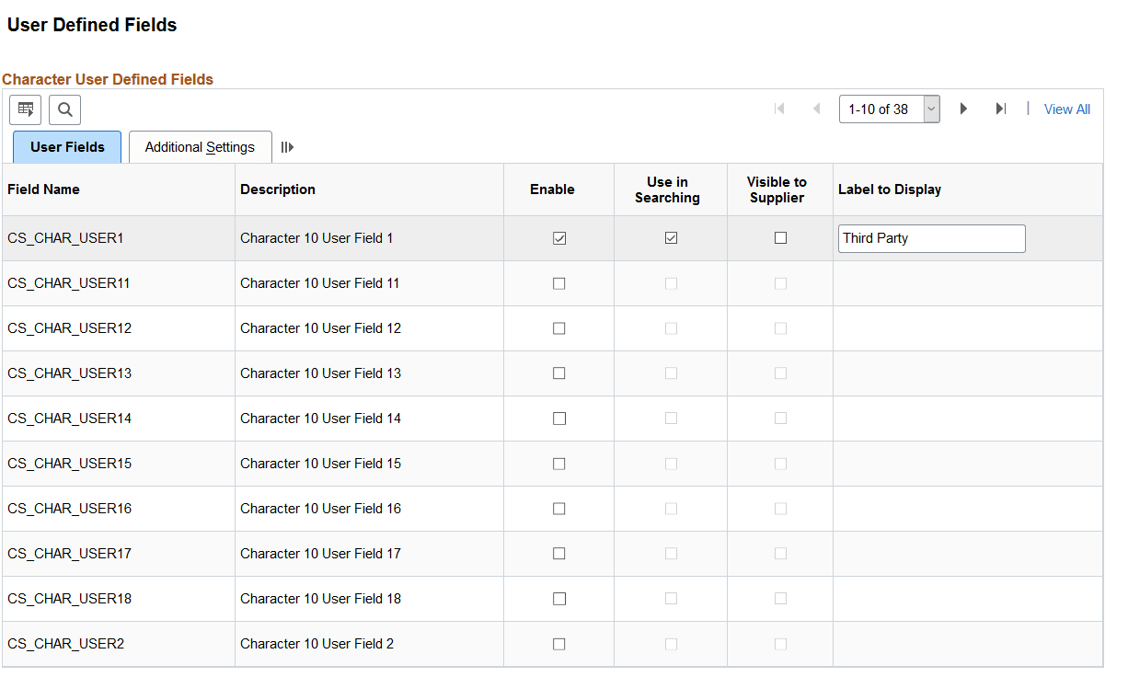Click the Third Party label input
The image size is (1128, 677).
(x=931, y=237)
